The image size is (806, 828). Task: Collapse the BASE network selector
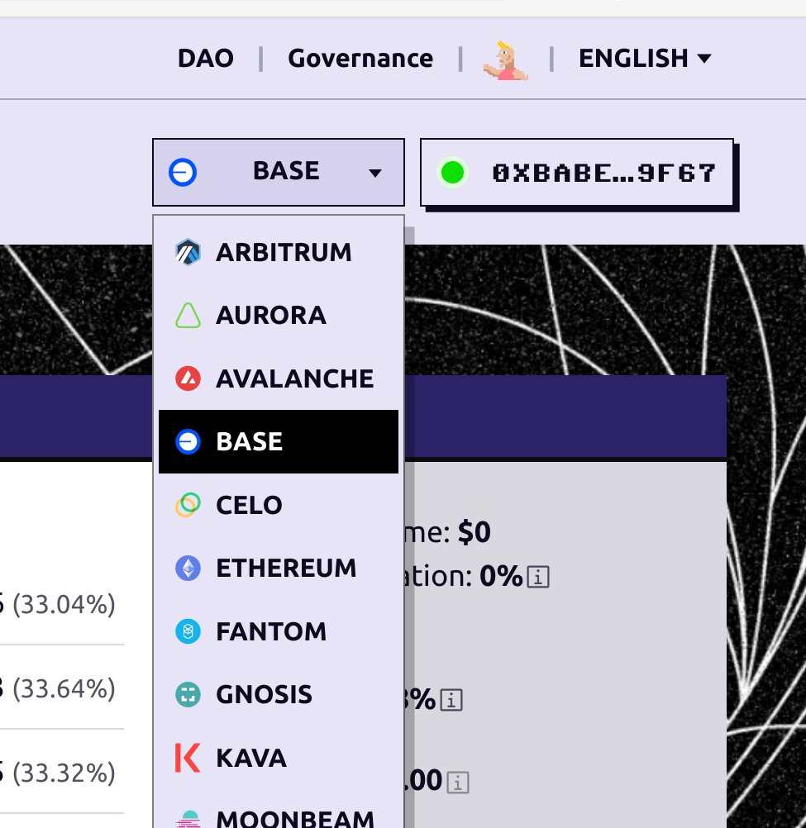click(x=279, y=172)
